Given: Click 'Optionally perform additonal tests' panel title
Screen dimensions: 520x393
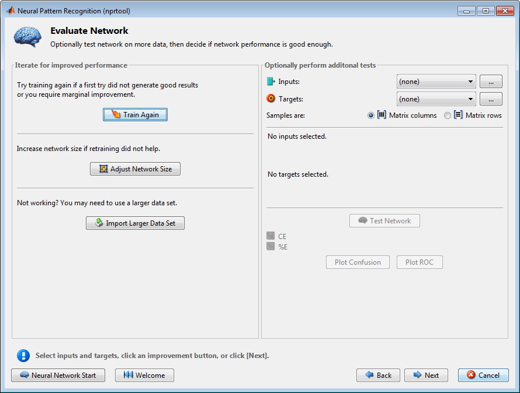Looking at the screenshot, I should coord(320,65).
